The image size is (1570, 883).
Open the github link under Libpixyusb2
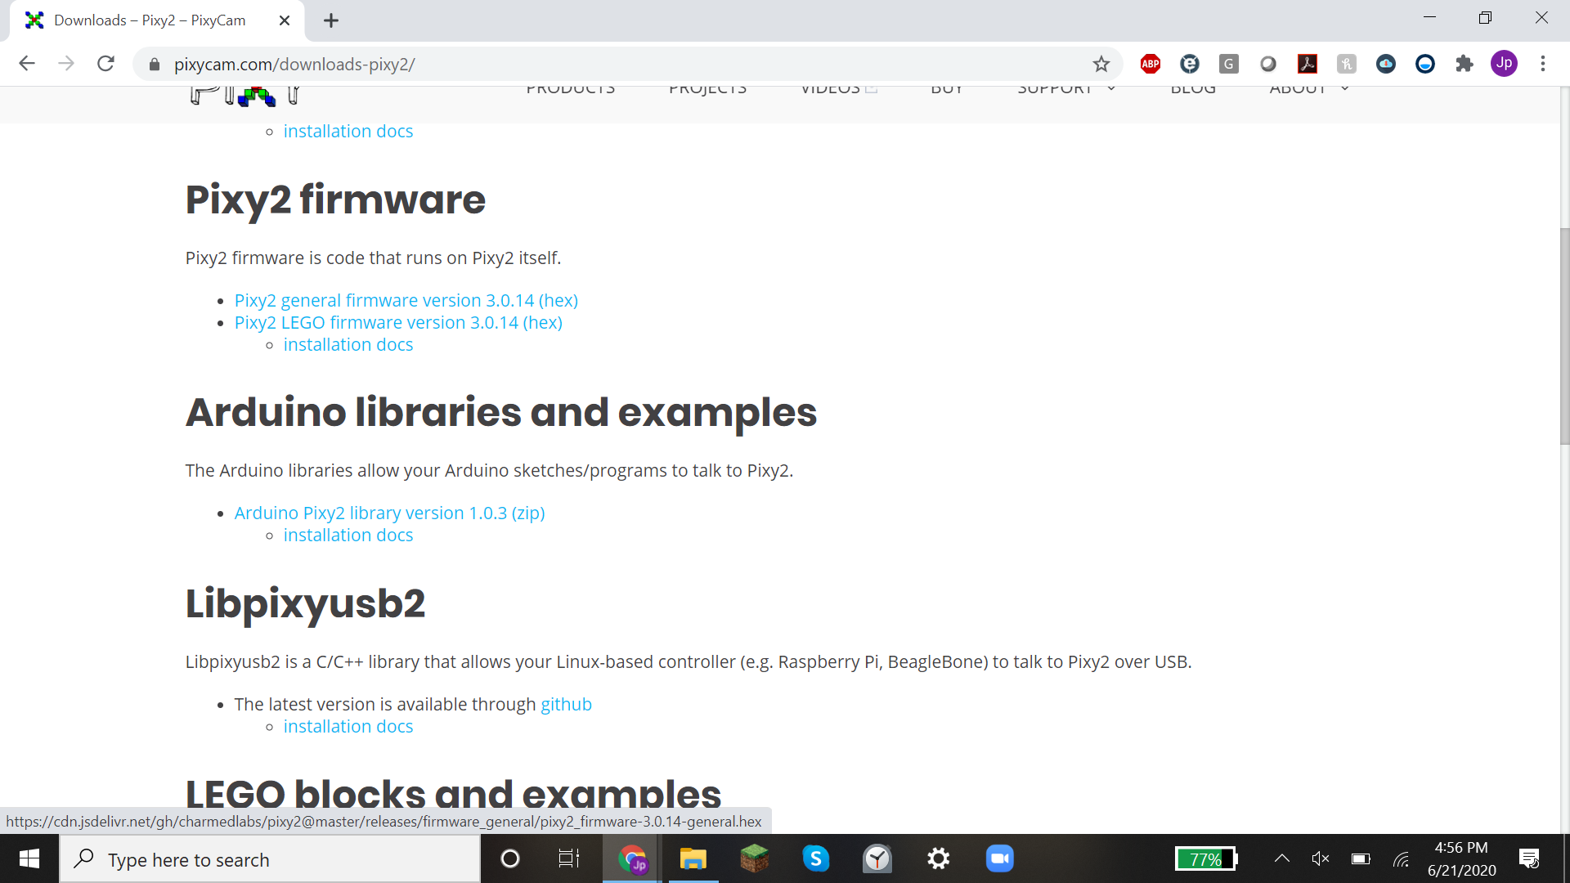(566, 703)
